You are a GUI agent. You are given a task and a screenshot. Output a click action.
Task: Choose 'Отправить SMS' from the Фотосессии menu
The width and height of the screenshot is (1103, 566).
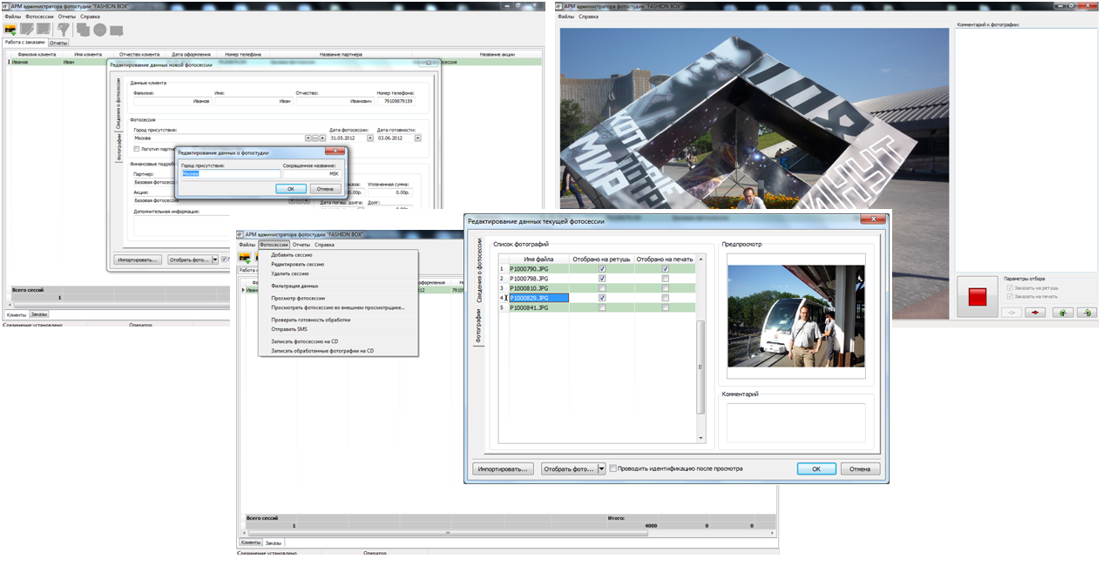click(288, 329)
